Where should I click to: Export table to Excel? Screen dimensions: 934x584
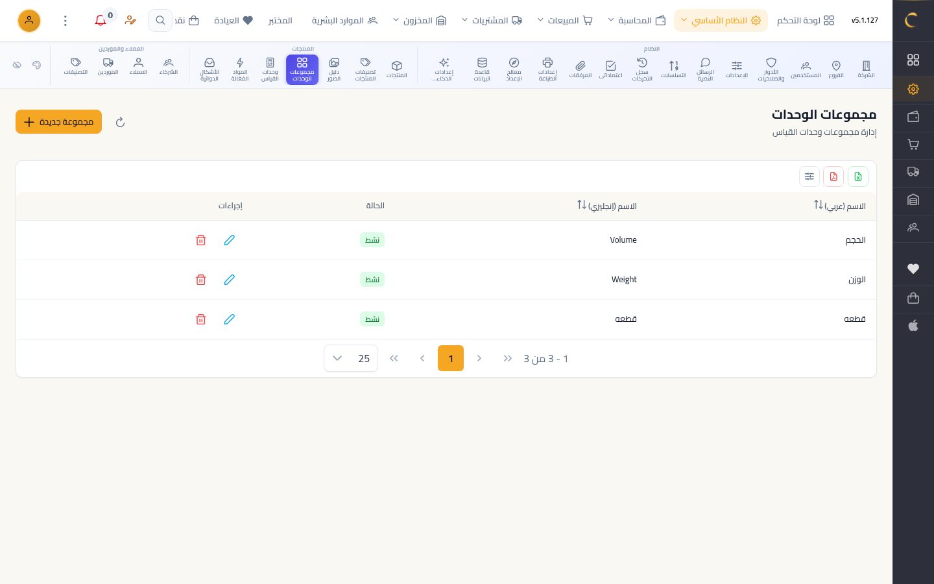(858, 176)
